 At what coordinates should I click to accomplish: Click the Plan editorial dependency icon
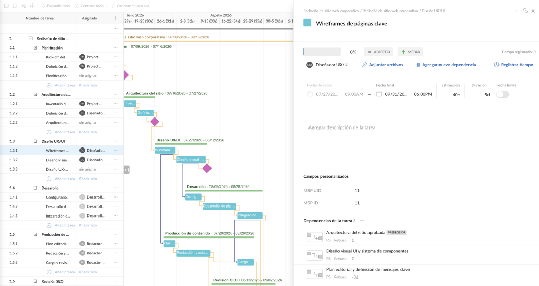(315, 273)
